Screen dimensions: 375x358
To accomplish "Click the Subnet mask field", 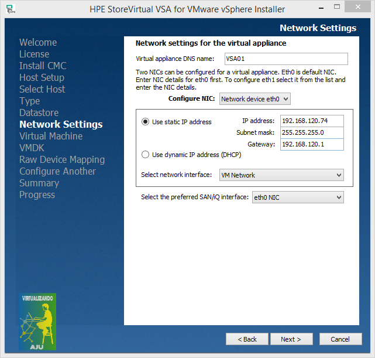I will [311, 132].
